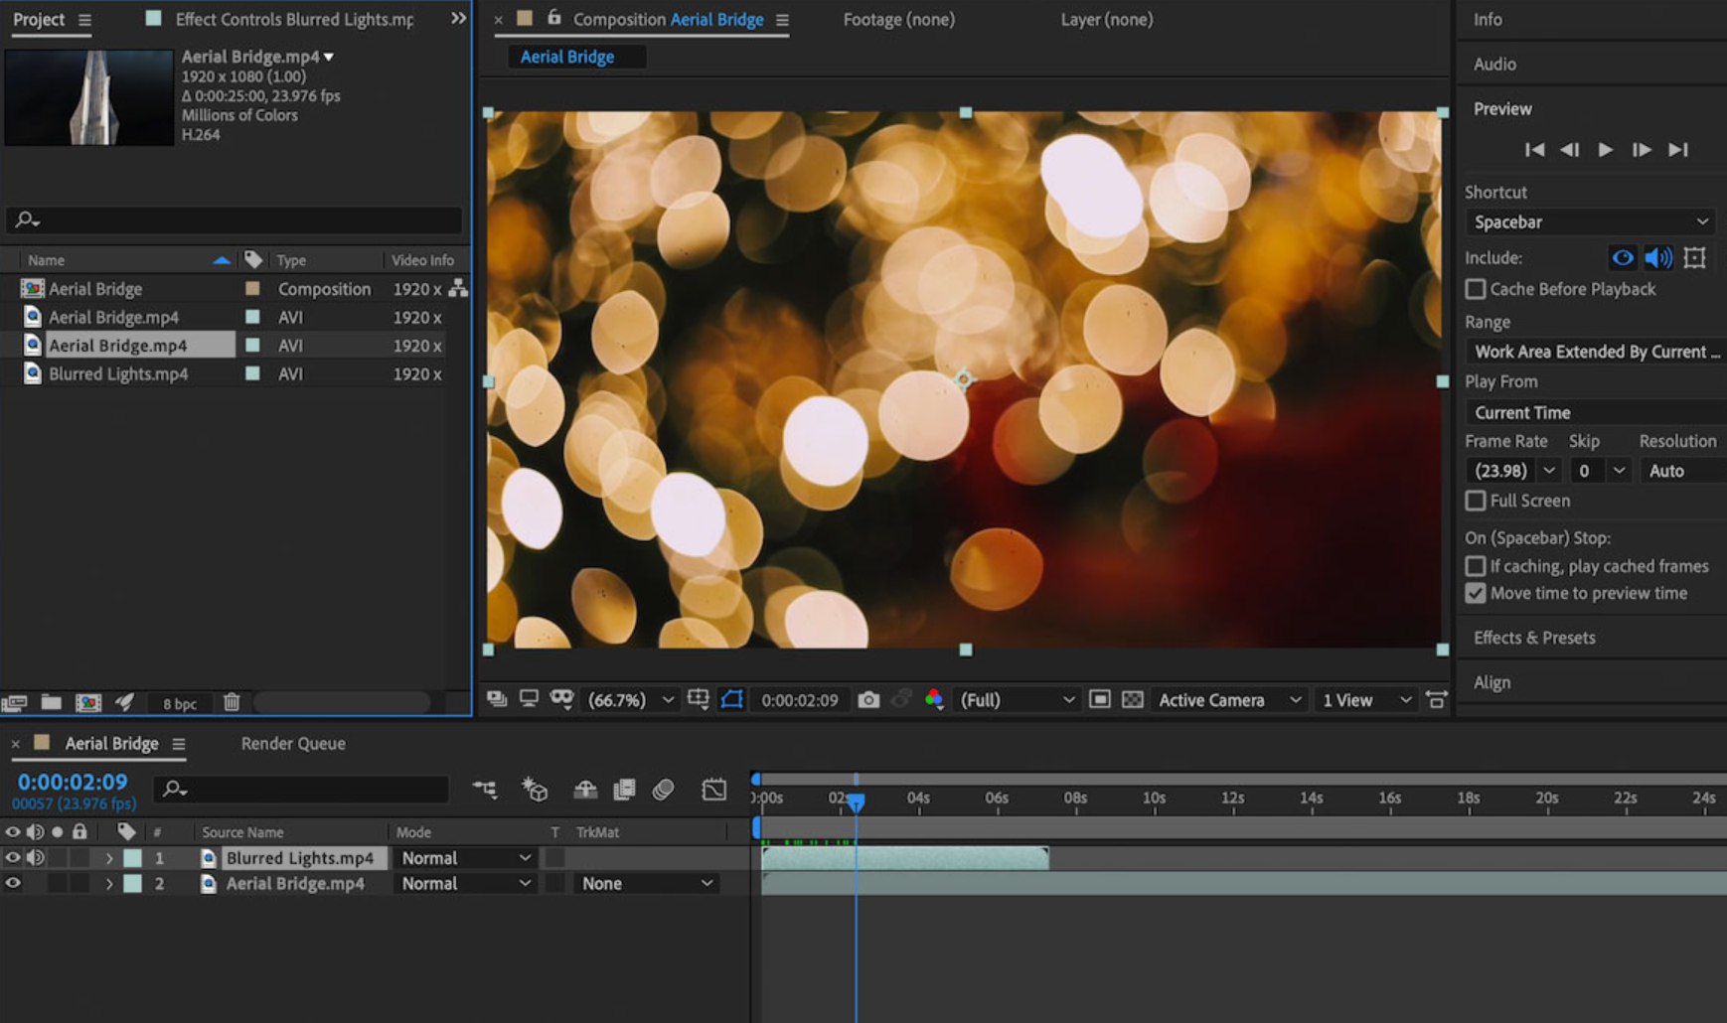Open Graph Editor icon in timeline
This screenshot has width=1727, height=1023.
pos(714,790)
